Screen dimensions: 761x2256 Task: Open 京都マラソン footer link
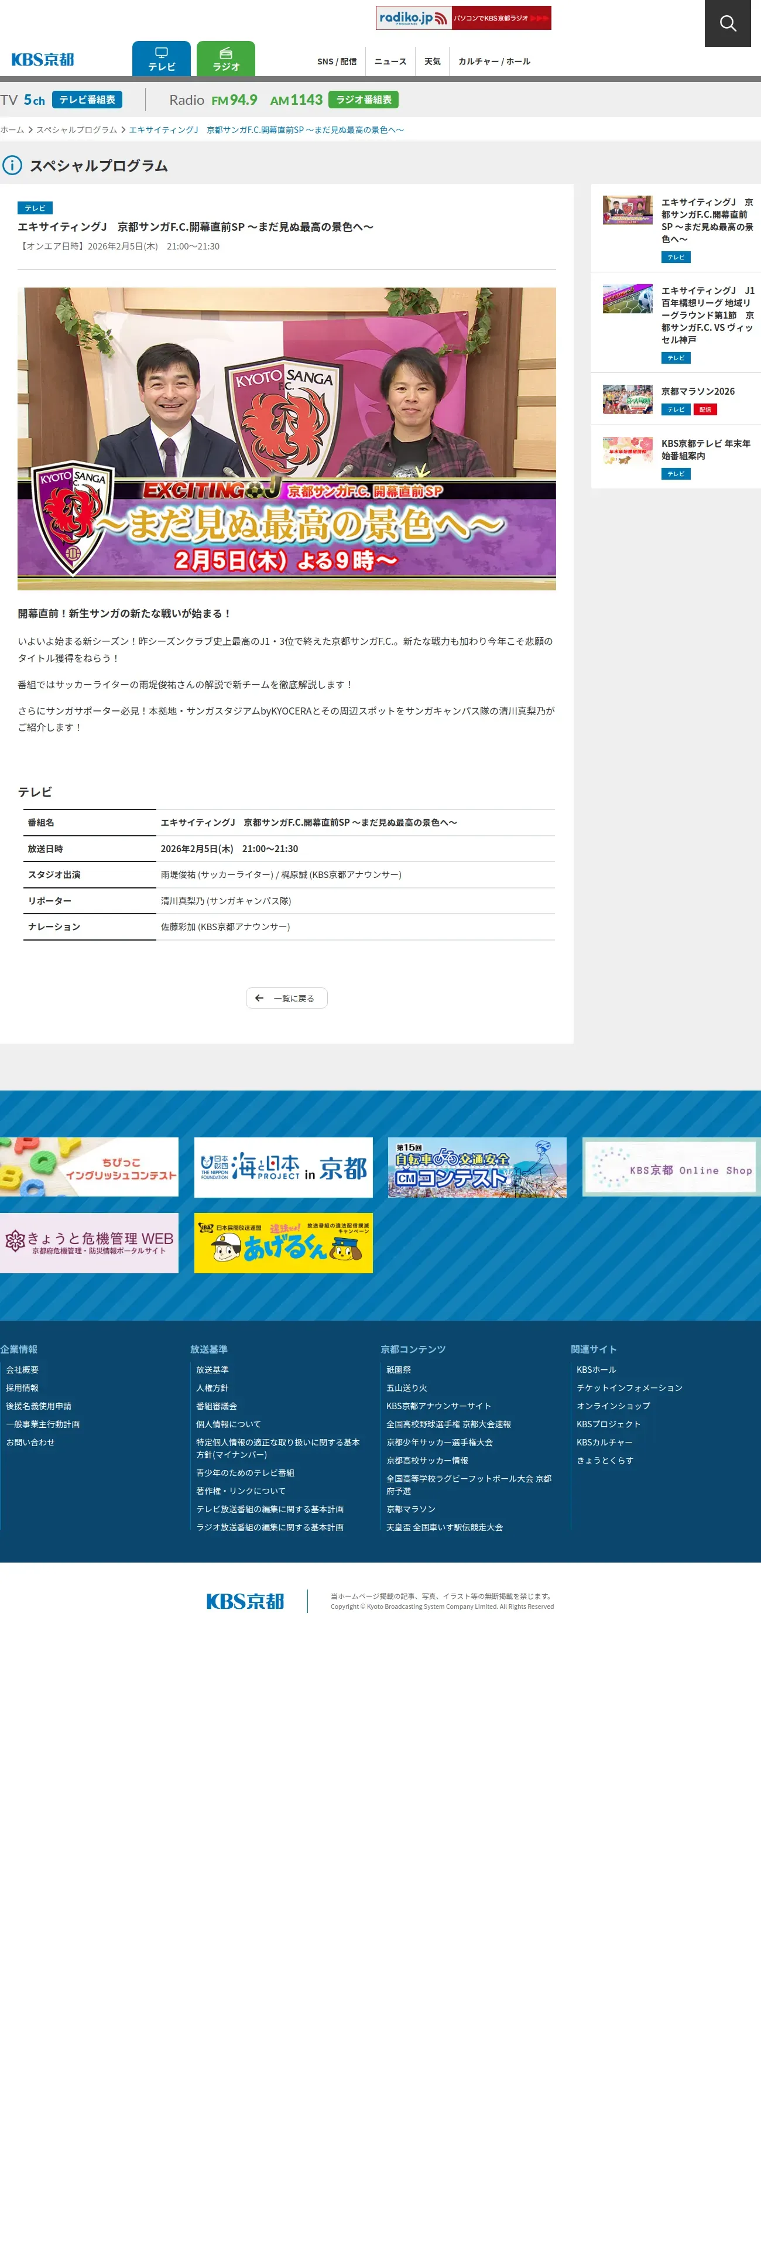pos(411,1509)
